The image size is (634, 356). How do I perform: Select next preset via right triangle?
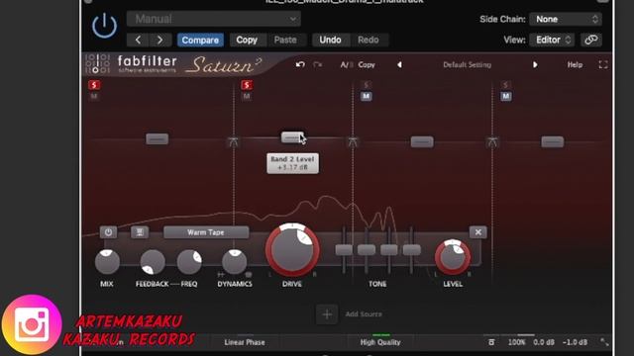[535, 64]
